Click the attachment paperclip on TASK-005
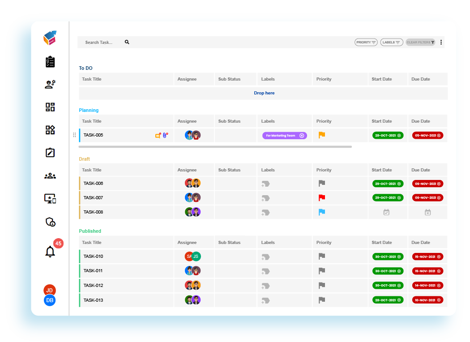Screen dimensions: 470x342 pyautogui.click(x=165, y=134)
